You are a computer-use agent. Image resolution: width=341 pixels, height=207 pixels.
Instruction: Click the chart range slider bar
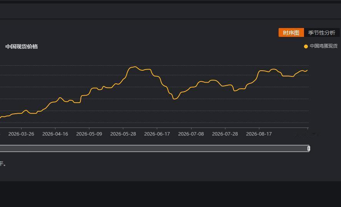[x=155, y=149]
